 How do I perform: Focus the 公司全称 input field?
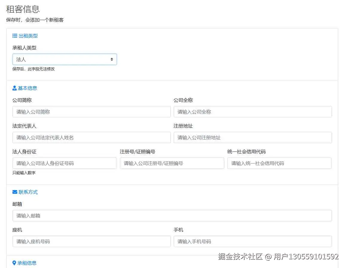click(x=253, y=112)
